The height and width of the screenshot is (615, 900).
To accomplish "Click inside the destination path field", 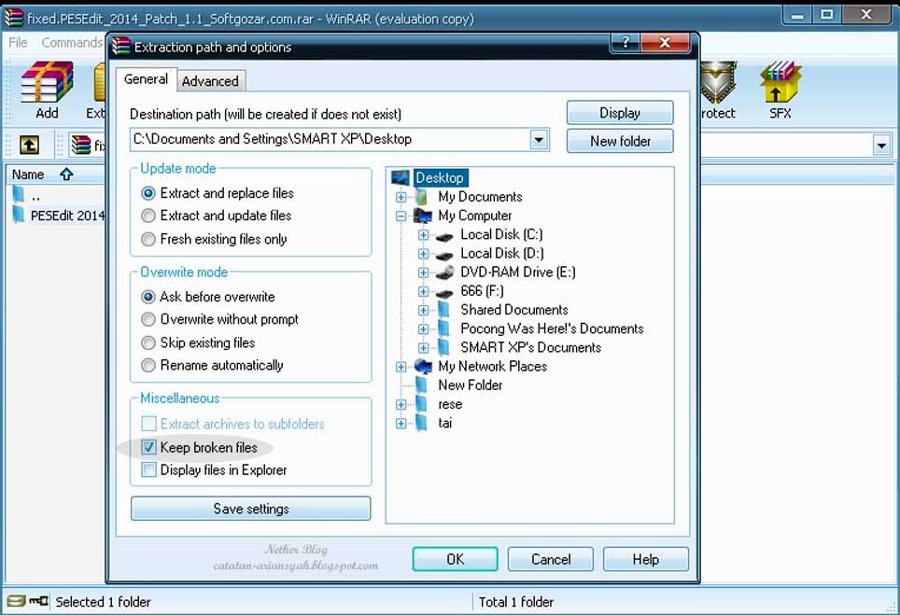I will coord(330,139).
